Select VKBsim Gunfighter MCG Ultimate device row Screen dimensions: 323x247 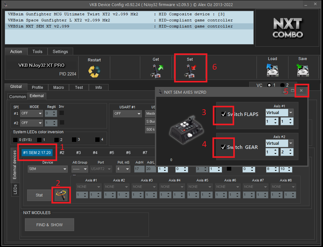(x=129, y=14)
